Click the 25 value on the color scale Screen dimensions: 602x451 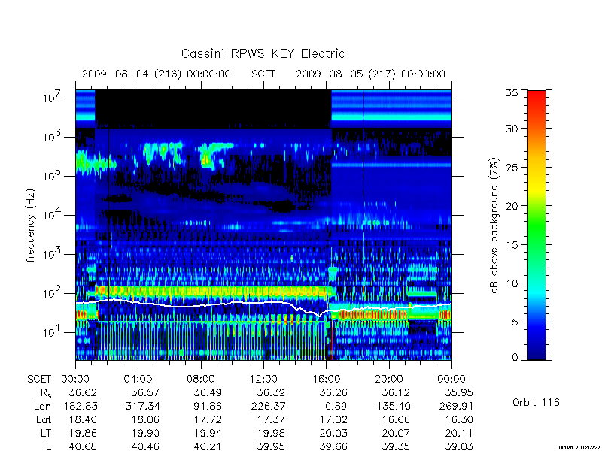pos(512,167)
